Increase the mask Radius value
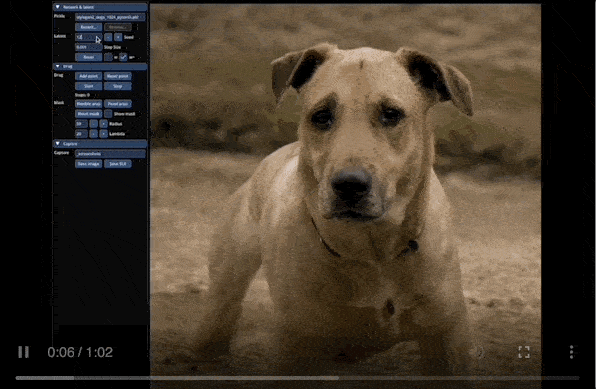Image resolution: width=596 pixels, height=389 pixels. click(x=103, y=124)
